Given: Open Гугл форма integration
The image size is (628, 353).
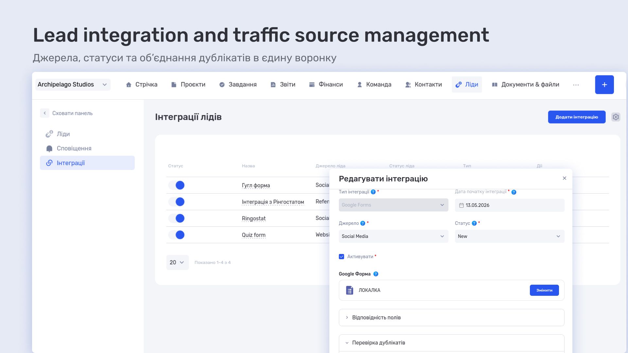Looking at the screenshot, I should click(x=256, y=185).
